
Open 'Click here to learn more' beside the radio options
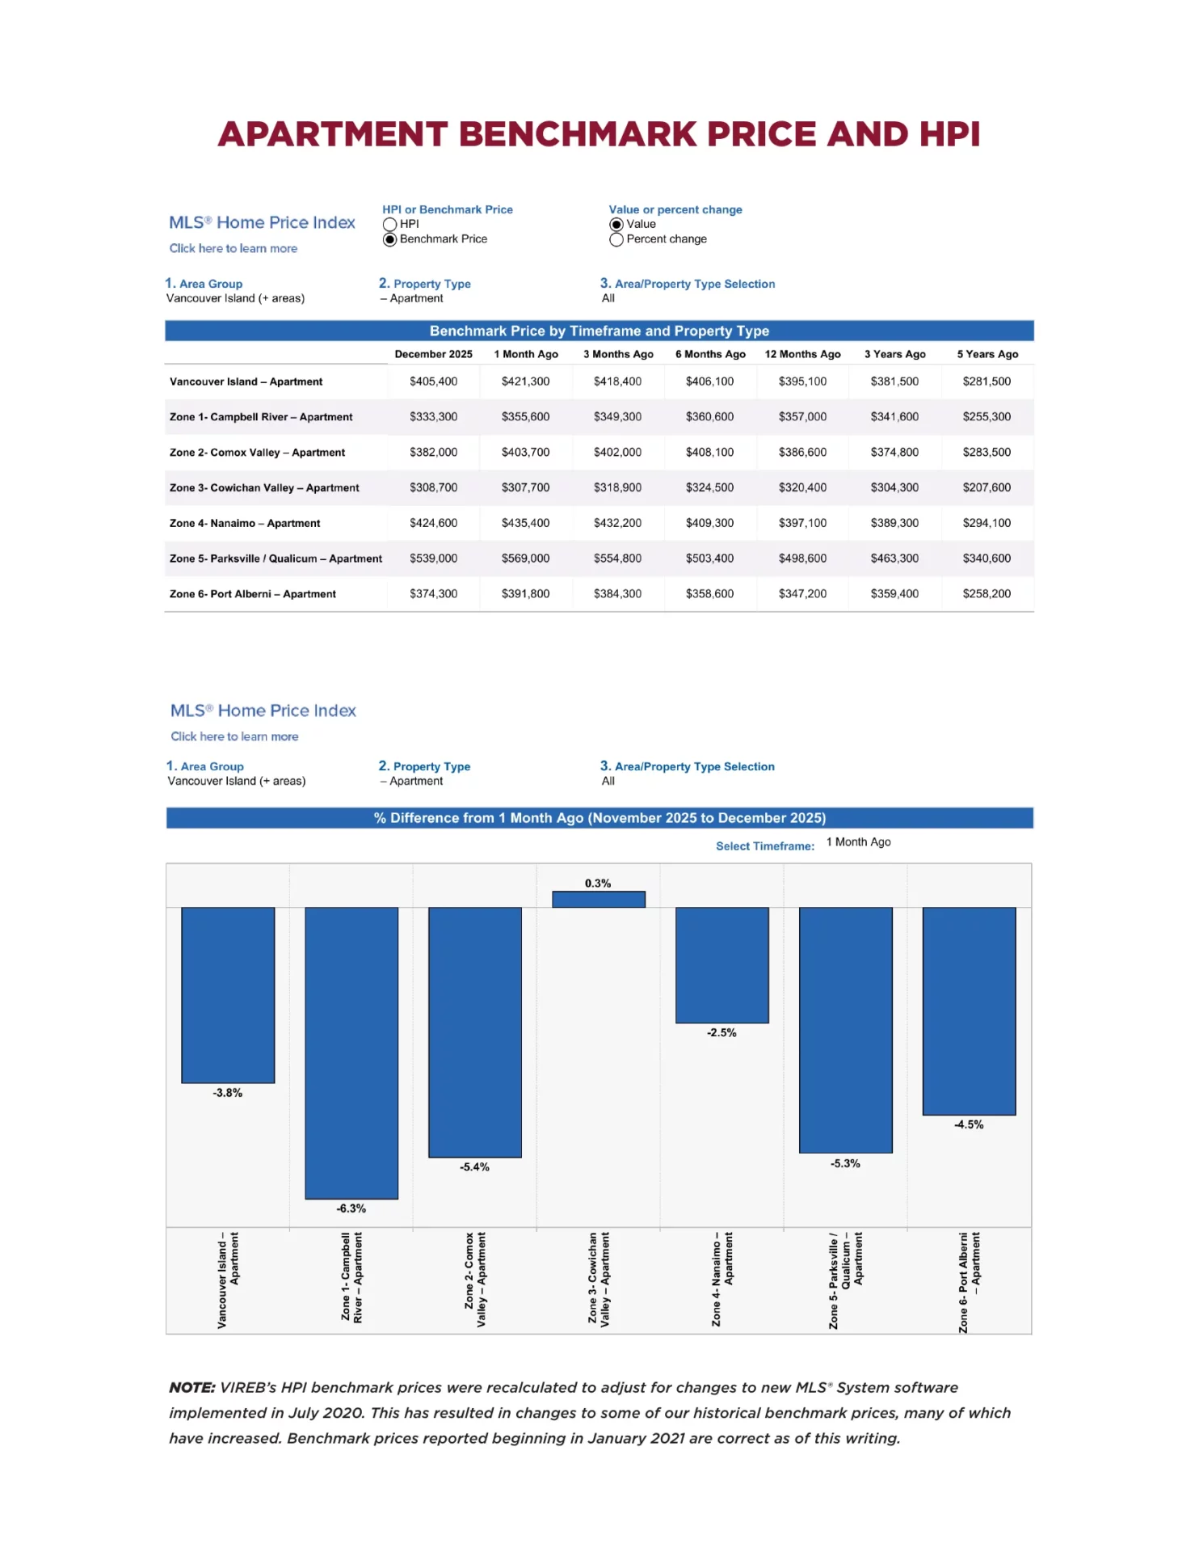click(233, 248)
